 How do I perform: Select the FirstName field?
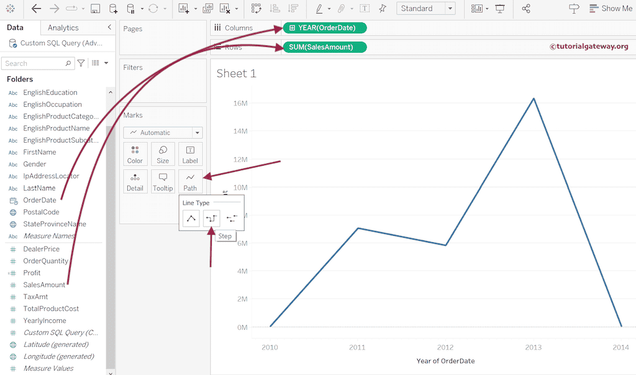[x=39, y=152]
